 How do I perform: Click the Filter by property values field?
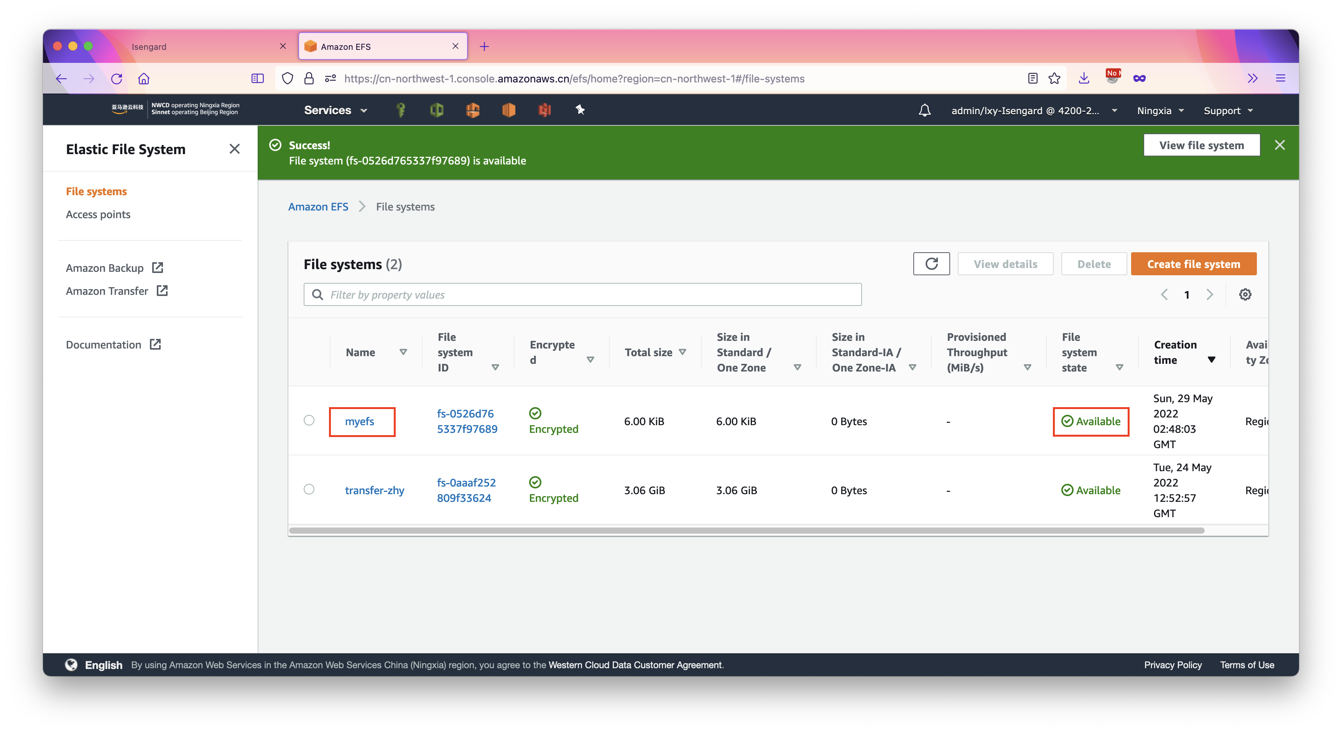[x=582, y=295]
